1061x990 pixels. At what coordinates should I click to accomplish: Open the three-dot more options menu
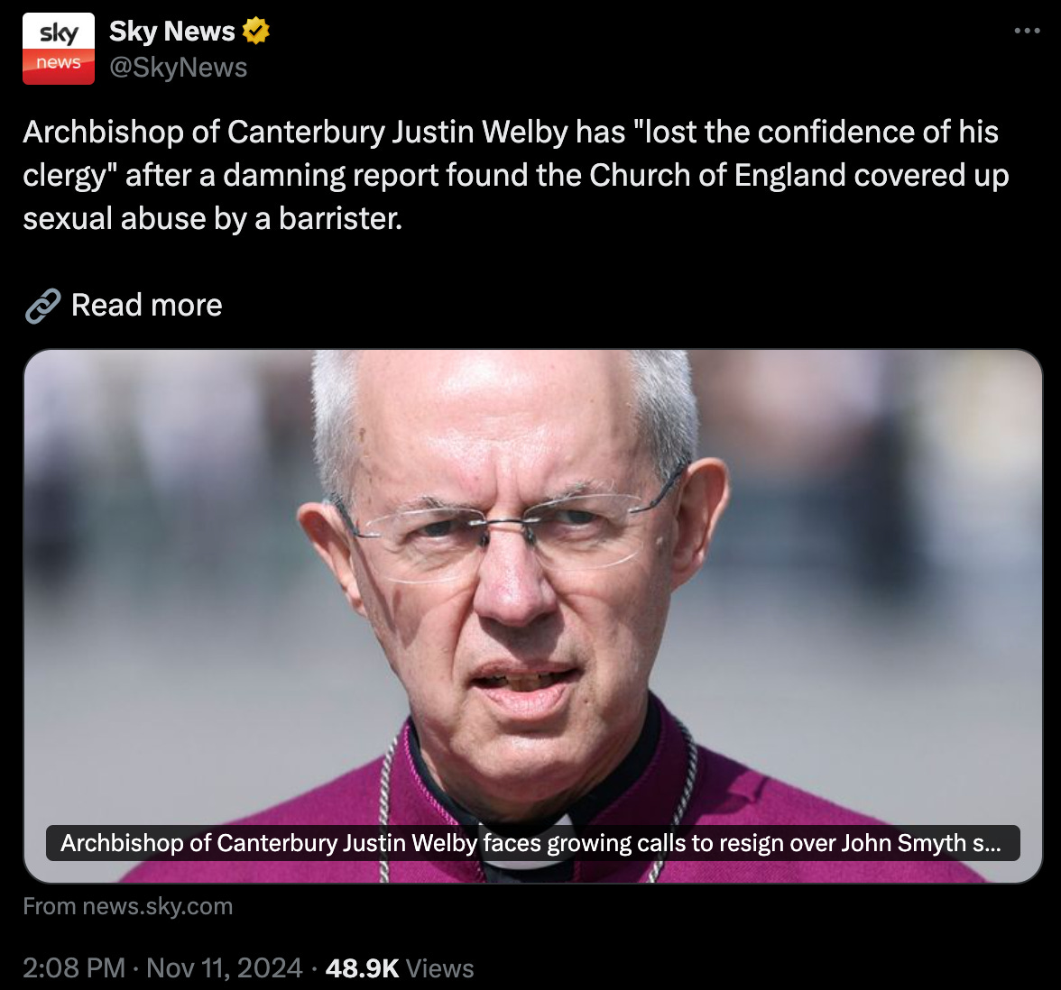1027,31
